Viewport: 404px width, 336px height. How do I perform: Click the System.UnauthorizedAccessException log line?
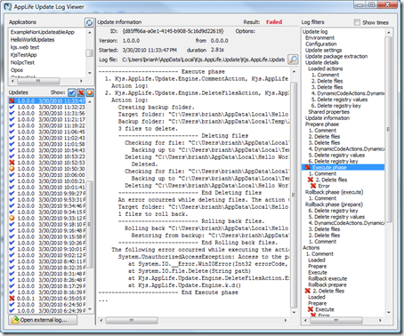coord(204,257)
